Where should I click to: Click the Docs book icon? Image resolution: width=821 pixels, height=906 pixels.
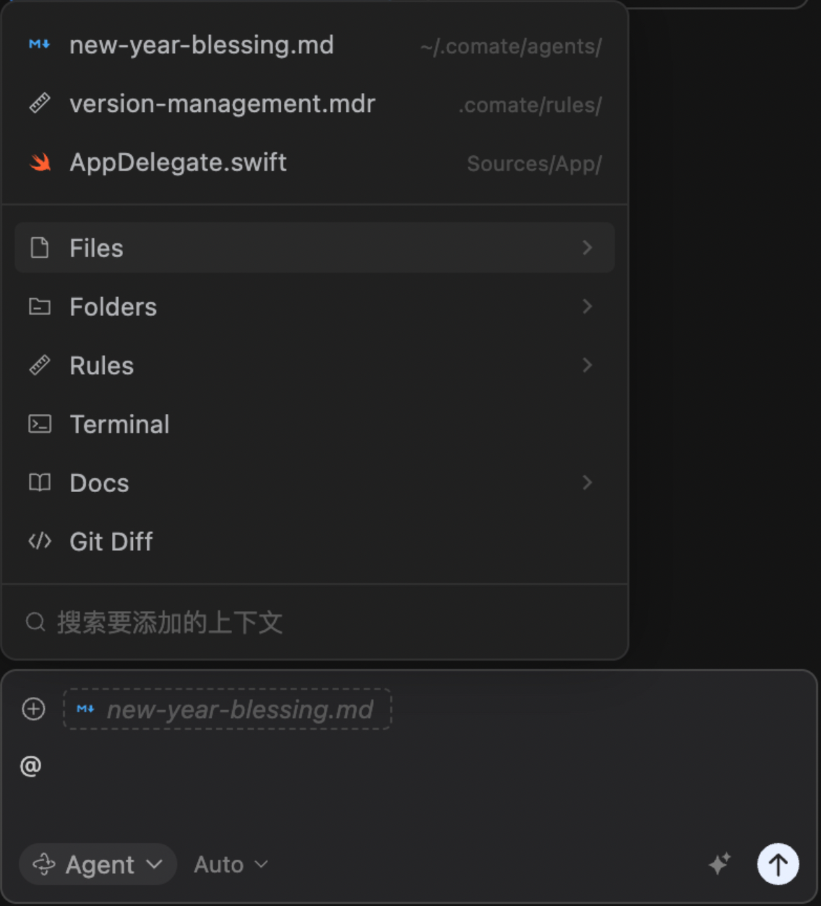[x=40, y=482]
